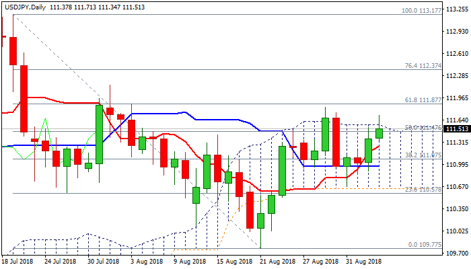This screenshot has height=269, width=471.
Task: Select the 61.8 Fibonacci label 111.877
Action: 423,100
